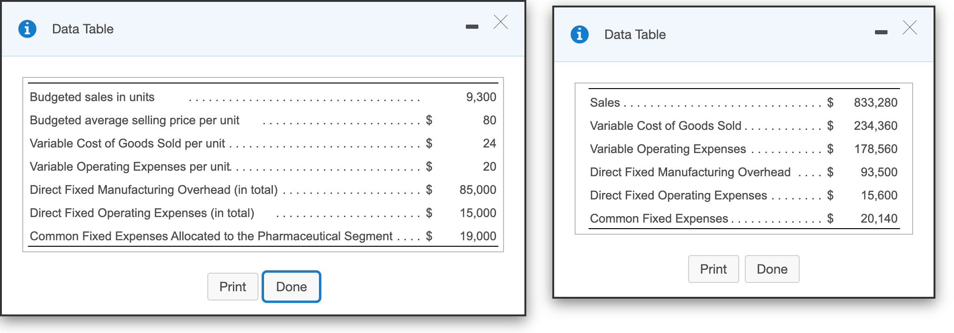Click the Budgeted average selling price per unit label
Image resolution: width=954 pixels, height=333 pixels.
[x=134, y=120]
